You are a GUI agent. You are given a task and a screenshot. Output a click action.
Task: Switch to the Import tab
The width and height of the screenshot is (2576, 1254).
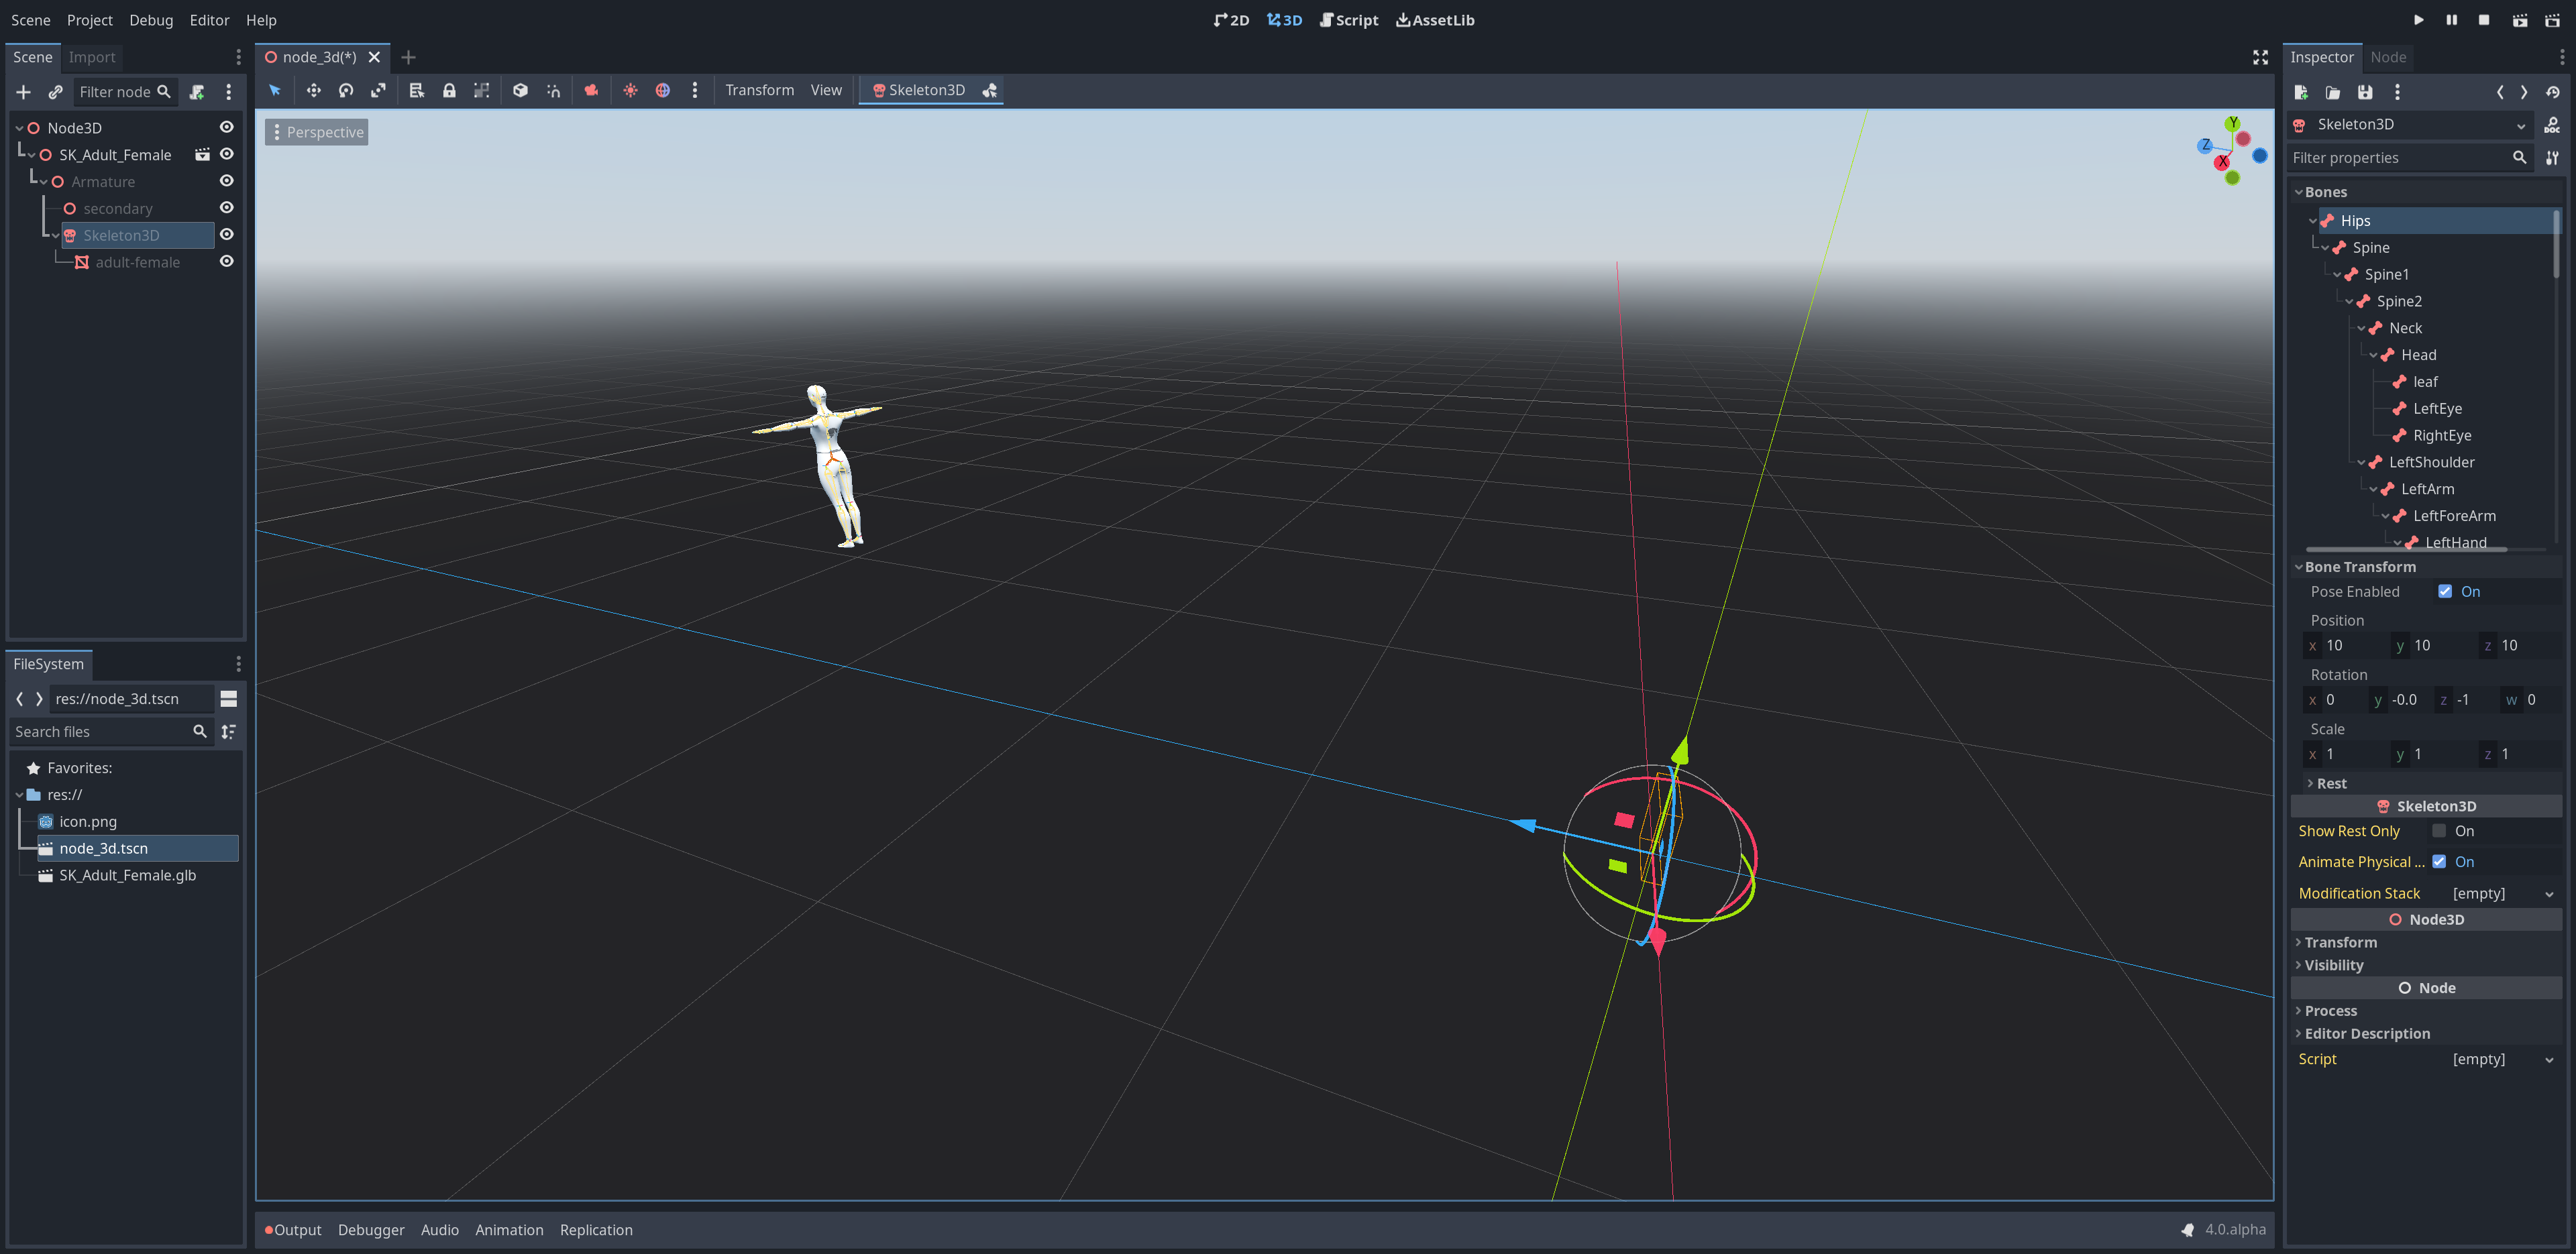[91, 57]
